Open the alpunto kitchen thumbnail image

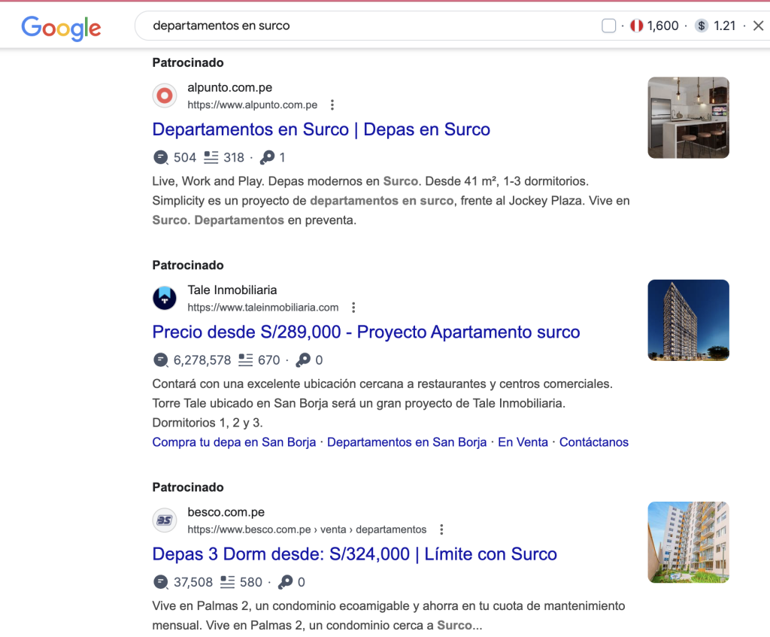pyautogui.click(x=688, y=117)
